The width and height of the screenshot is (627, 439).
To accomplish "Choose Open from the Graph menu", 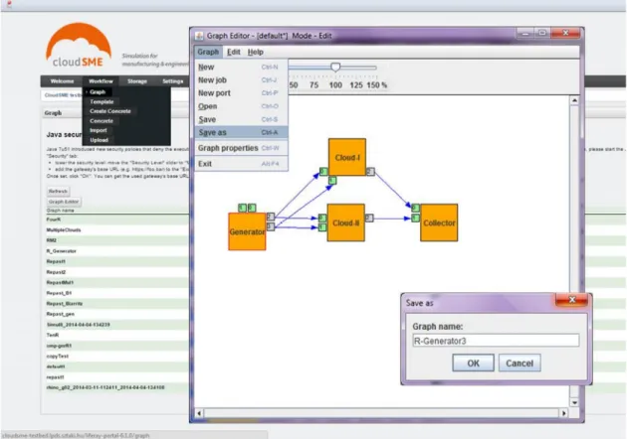I will click(x=241, y=106).
